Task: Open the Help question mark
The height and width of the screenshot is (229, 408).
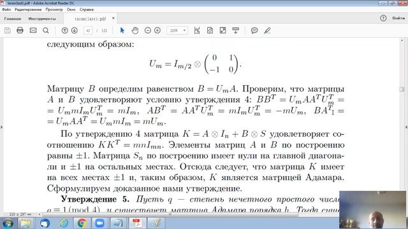Action: coord(383,18)
